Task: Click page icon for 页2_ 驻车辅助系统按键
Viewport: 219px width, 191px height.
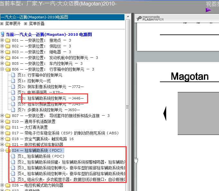Action: point(13,162)
